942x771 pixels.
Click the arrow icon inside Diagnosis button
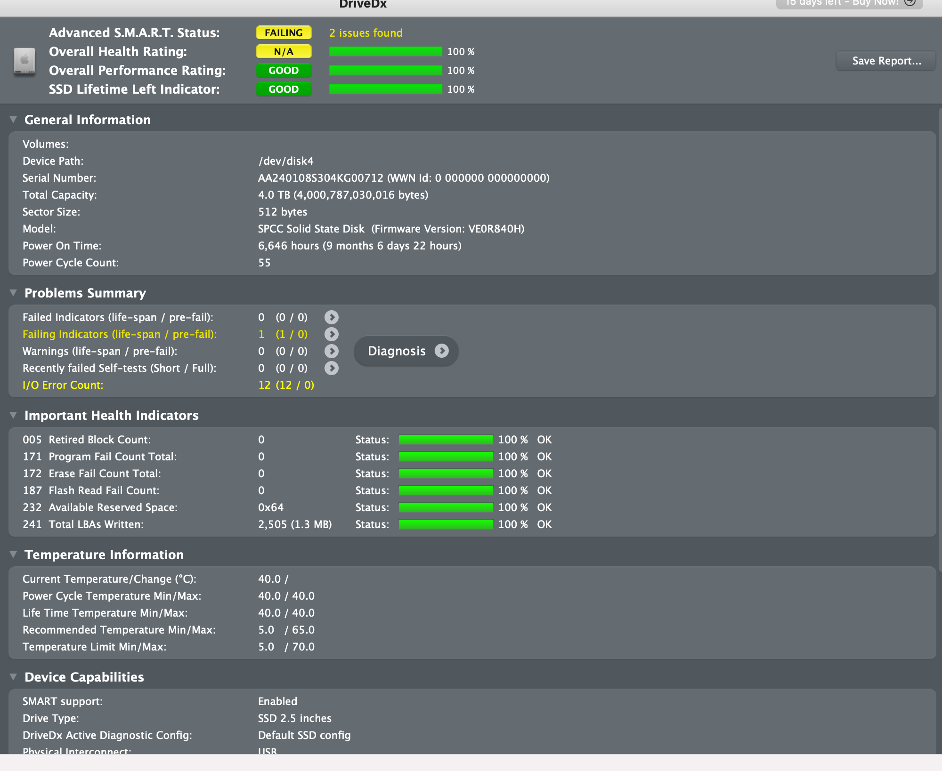[x=442, y=351]
